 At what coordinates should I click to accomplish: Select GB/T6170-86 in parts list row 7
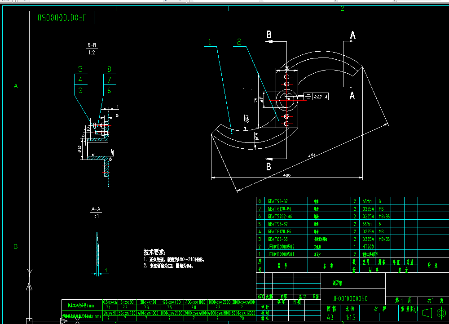279,209
